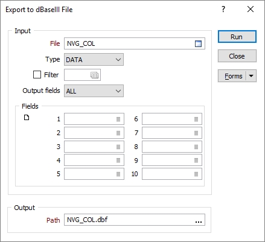Click the Close button

coord(237,56)
